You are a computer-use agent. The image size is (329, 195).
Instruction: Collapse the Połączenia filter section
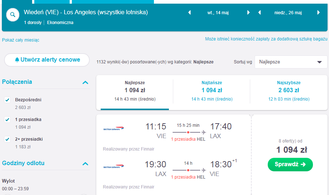pyautogui.click(x=85, y=82)
